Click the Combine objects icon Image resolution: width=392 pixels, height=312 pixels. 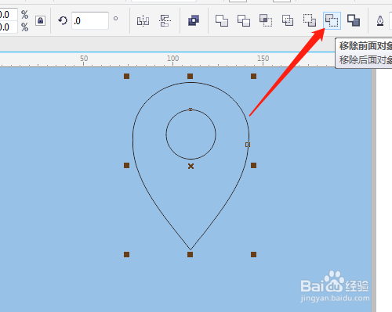click(x=194, y=20)
